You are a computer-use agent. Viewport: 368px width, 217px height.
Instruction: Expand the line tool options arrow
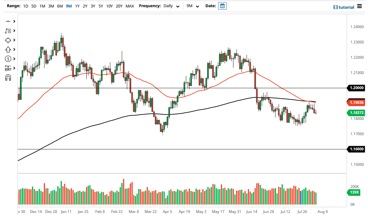coord(14,21)
